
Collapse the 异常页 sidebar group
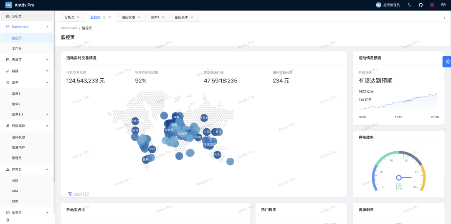pyautogui.click(x=48, y=169)
